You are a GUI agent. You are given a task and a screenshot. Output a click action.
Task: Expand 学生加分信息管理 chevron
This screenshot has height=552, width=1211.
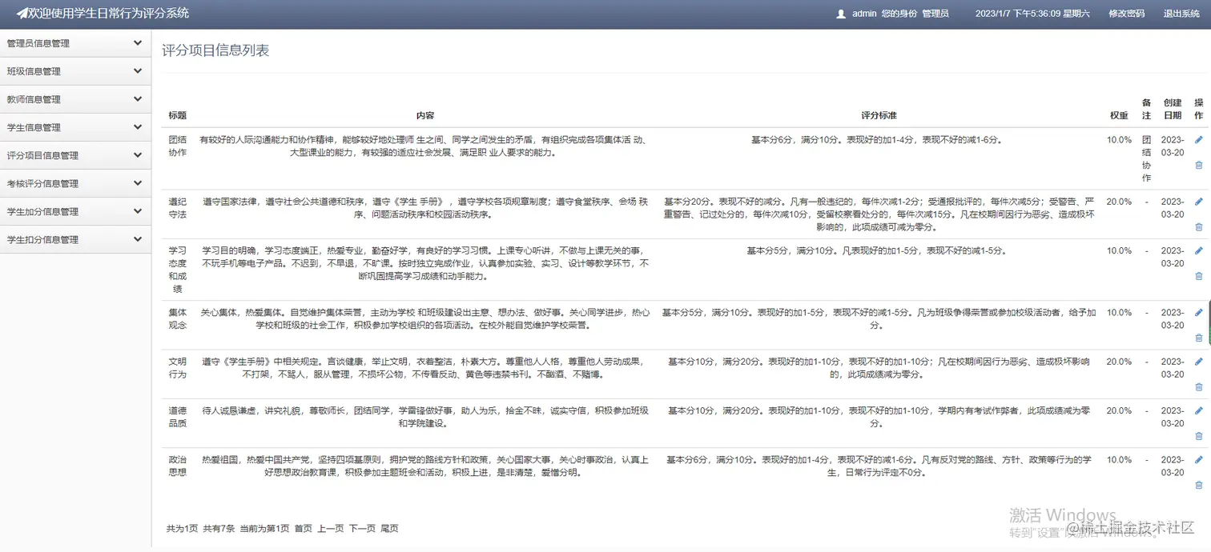(x=138, y=211)
